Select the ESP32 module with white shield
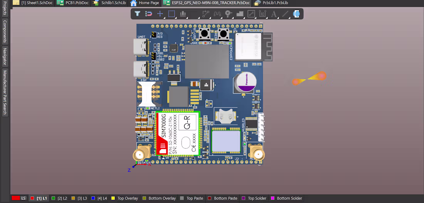Viewport: 424px width, 203px height. [x=253, y=47]
